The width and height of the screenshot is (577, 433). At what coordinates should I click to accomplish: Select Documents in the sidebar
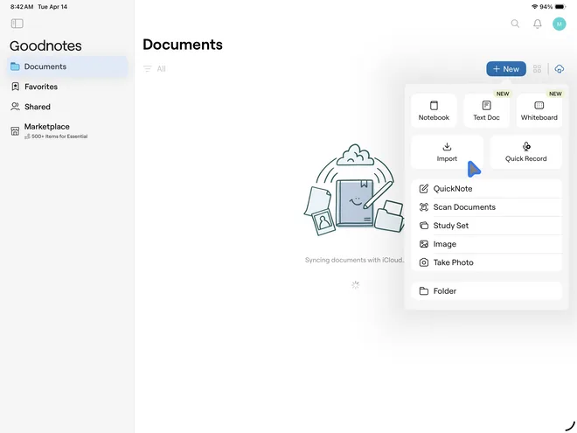(x=67, y=66)
